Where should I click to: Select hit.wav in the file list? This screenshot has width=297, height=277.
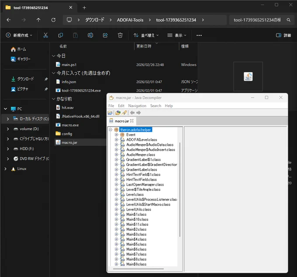[x=67, y=108]
